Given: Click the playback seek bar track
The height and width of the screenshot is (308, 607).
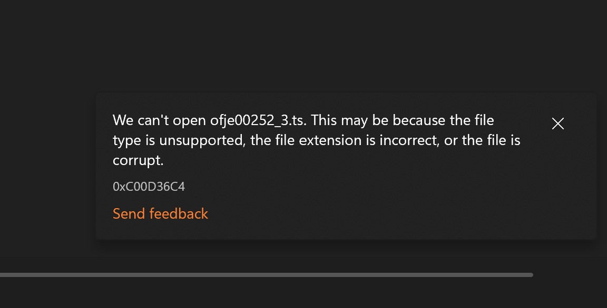Looking at the screenshot, I should [x=266, y=275].
